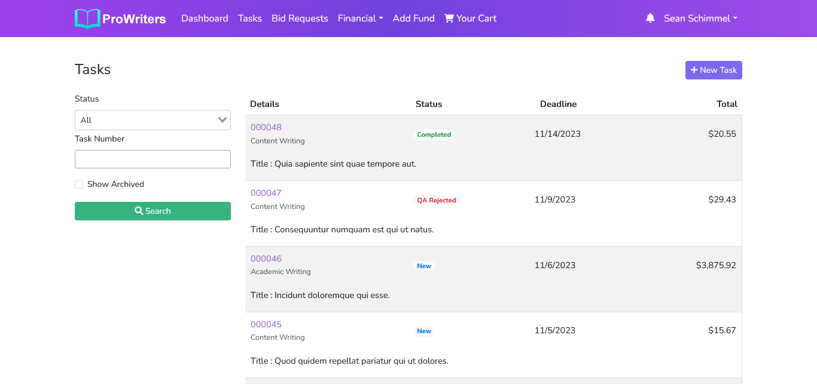Viewport: 817px width, 384px height.
Task: Click the green Search button
Action: coord(153,211)
